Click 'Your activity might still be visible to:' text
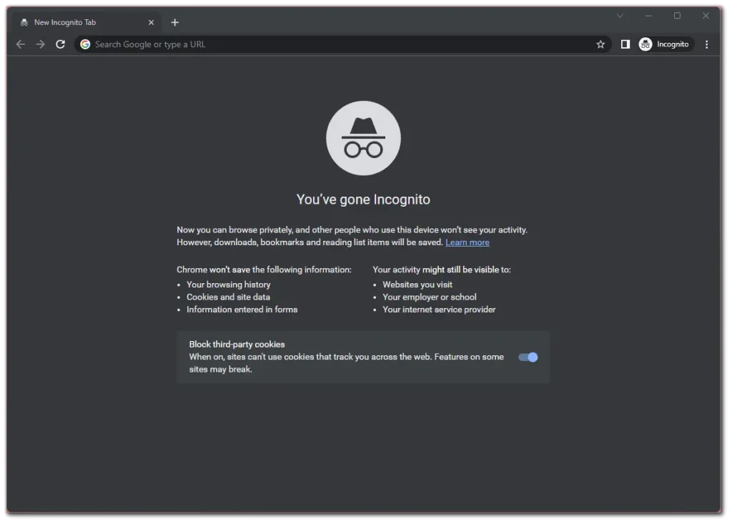The height and width of the screenshot is (524, 732). tap(442, 270)
